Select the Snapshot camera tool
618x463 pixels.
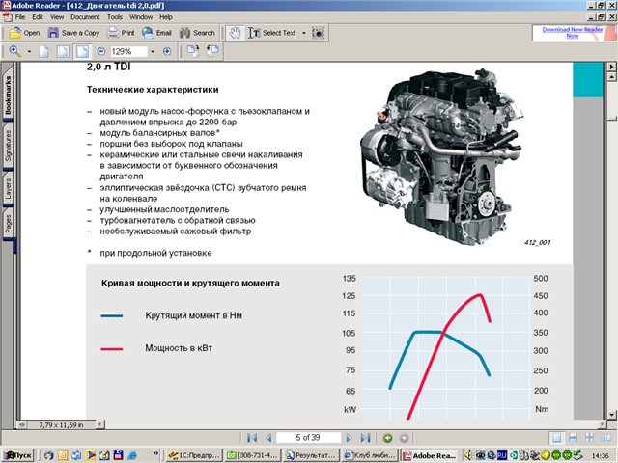(318, 33)
